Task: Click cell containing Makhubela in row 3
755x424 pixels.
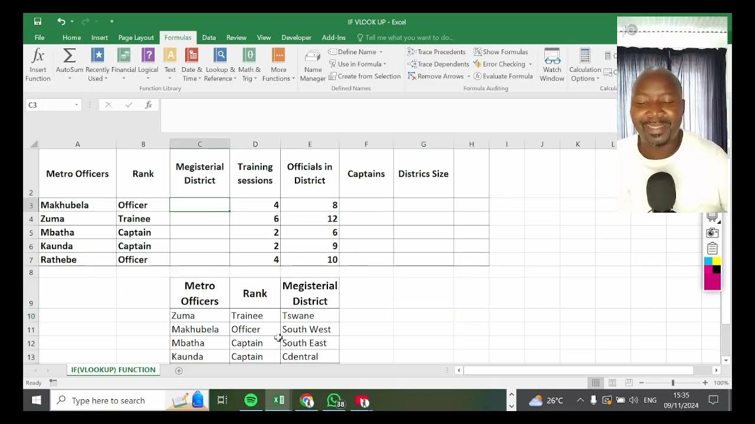Action: coord(77,205)
